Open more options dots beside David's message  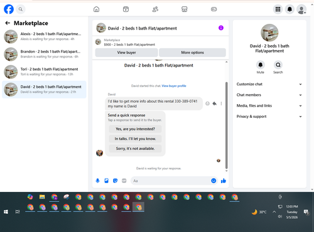click(x=221, y=103)
